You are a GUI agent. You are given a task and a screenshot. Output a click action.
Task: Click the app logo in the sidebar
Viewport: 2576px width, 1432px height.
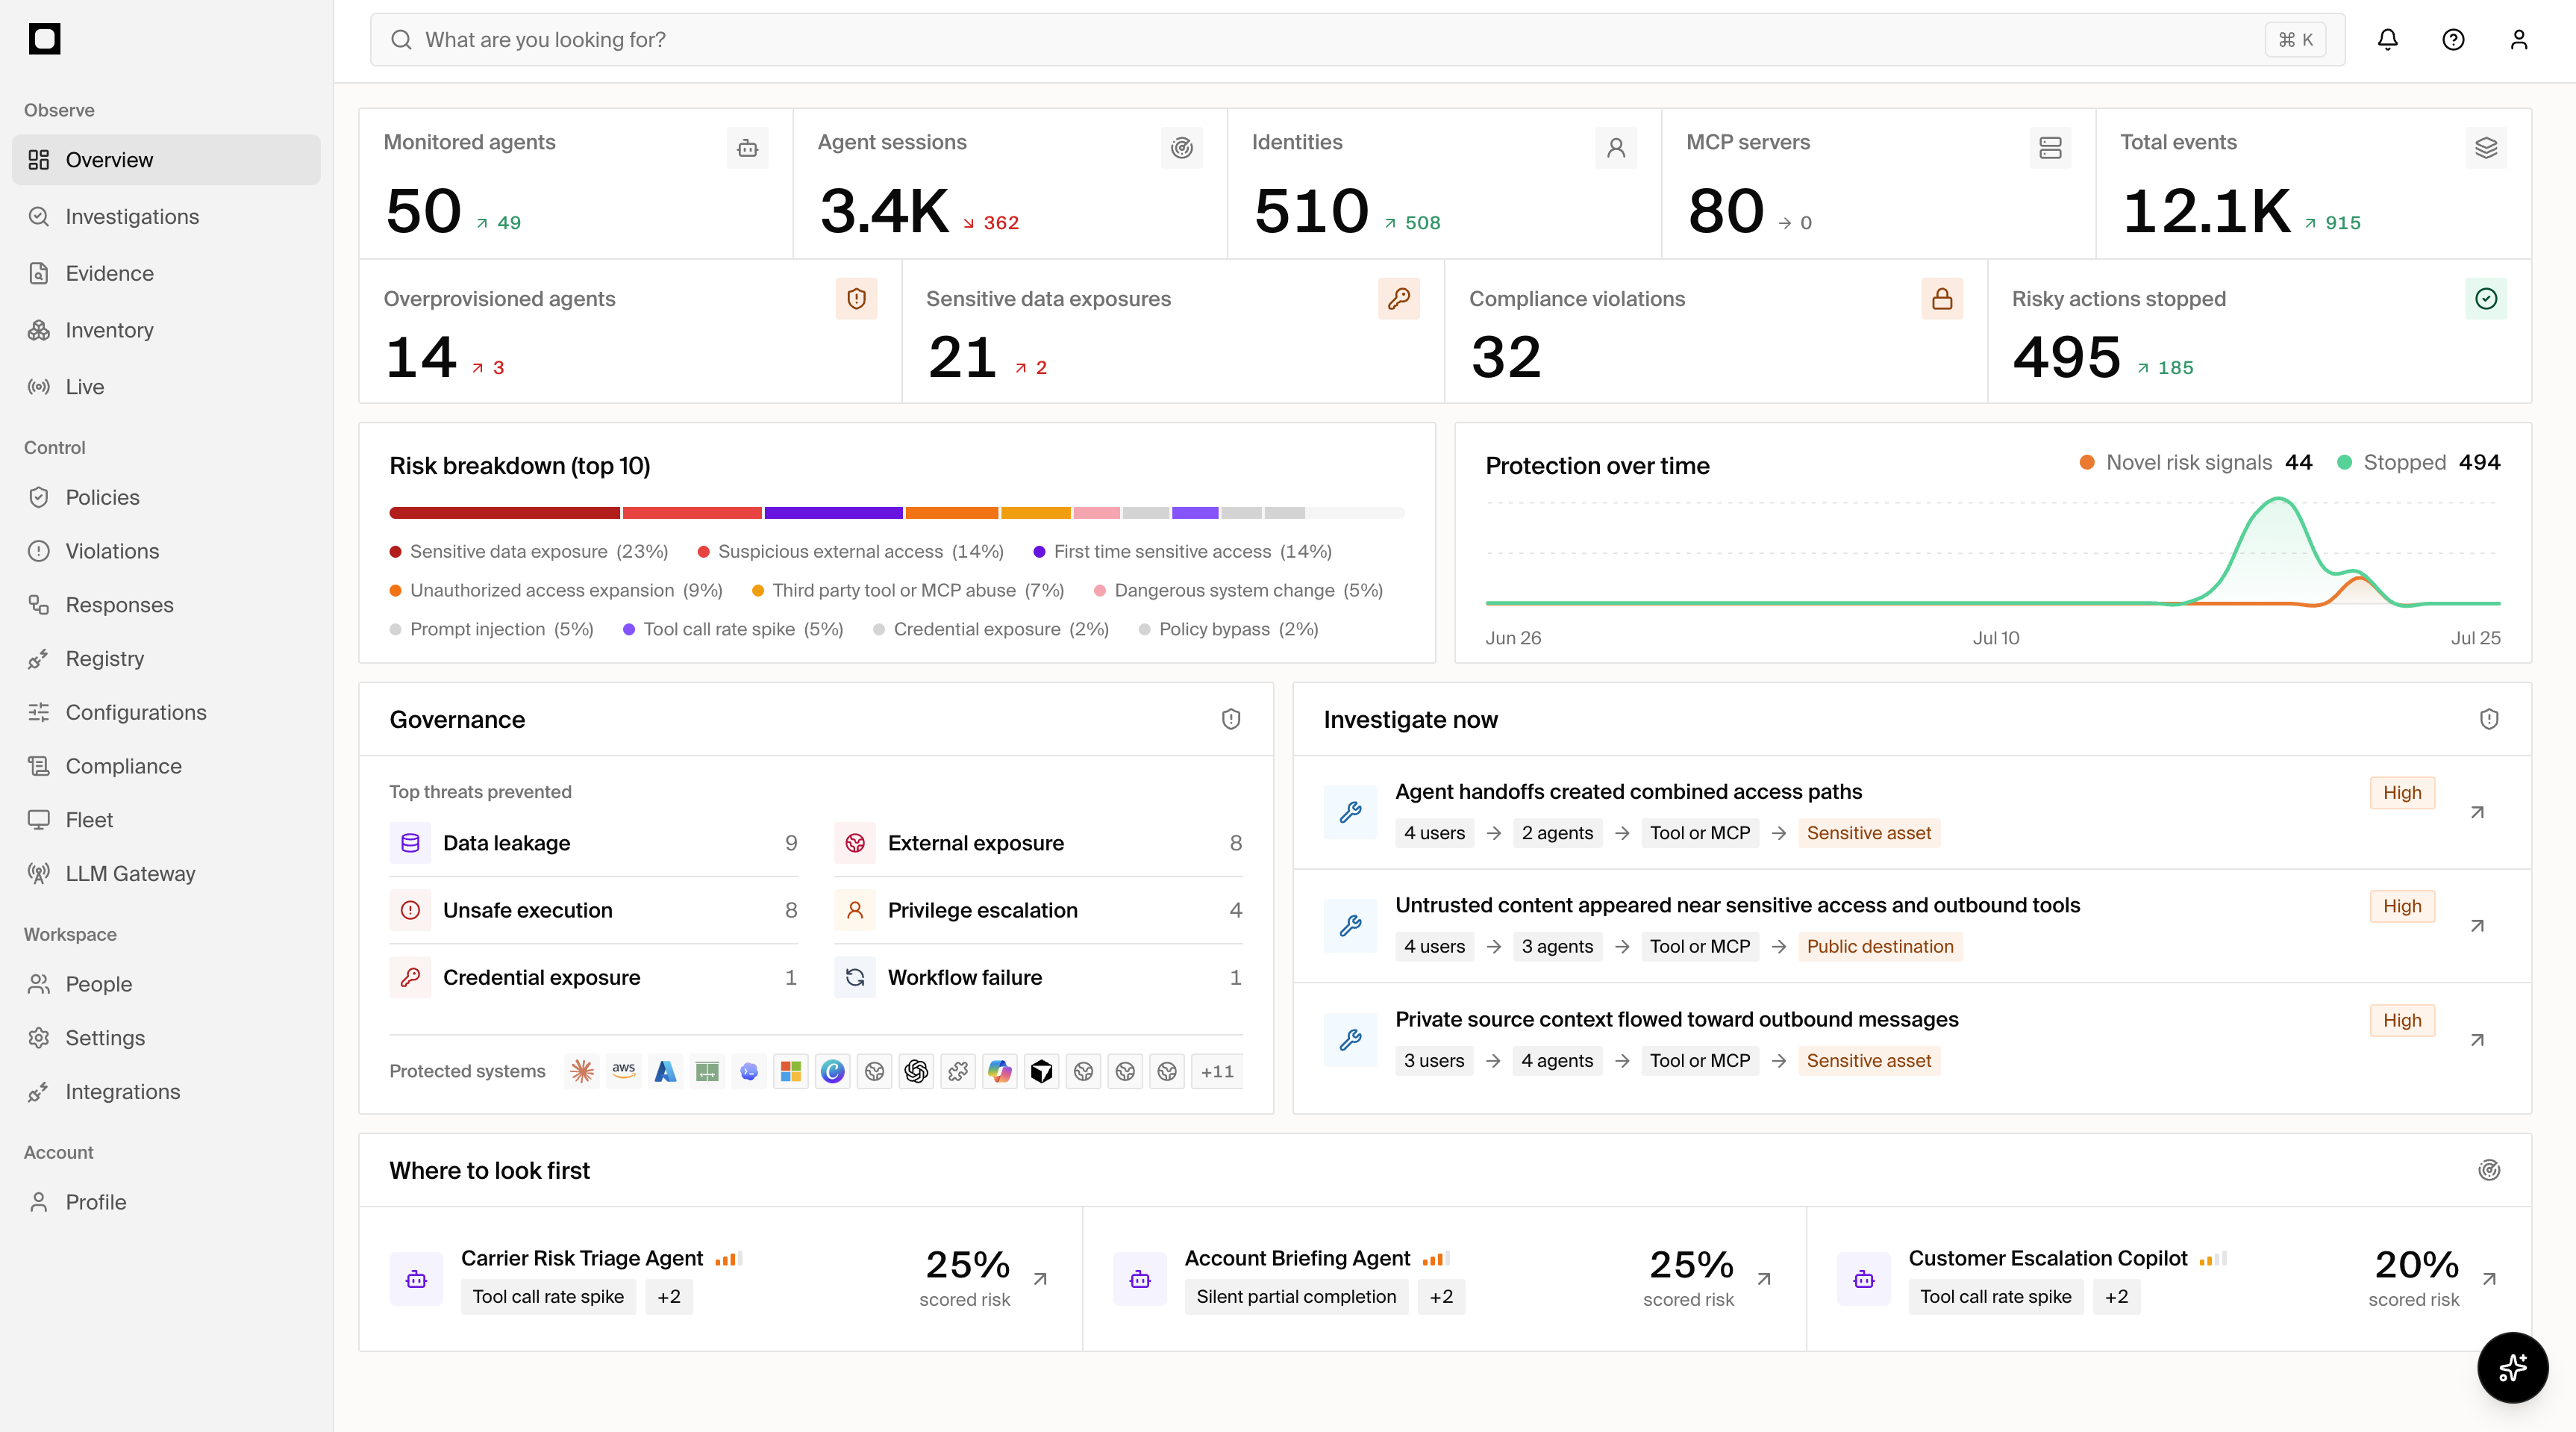tap(45, 39)
